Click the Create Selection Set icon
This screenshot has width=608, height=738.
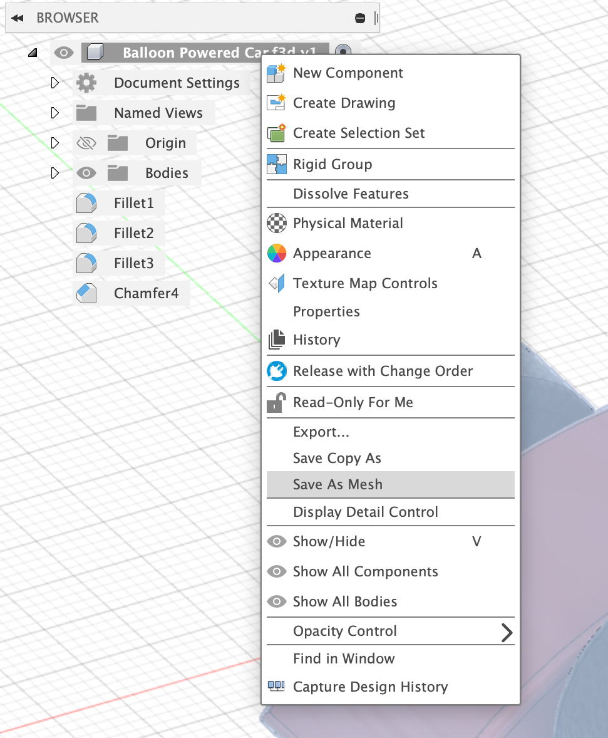[276, 133]
